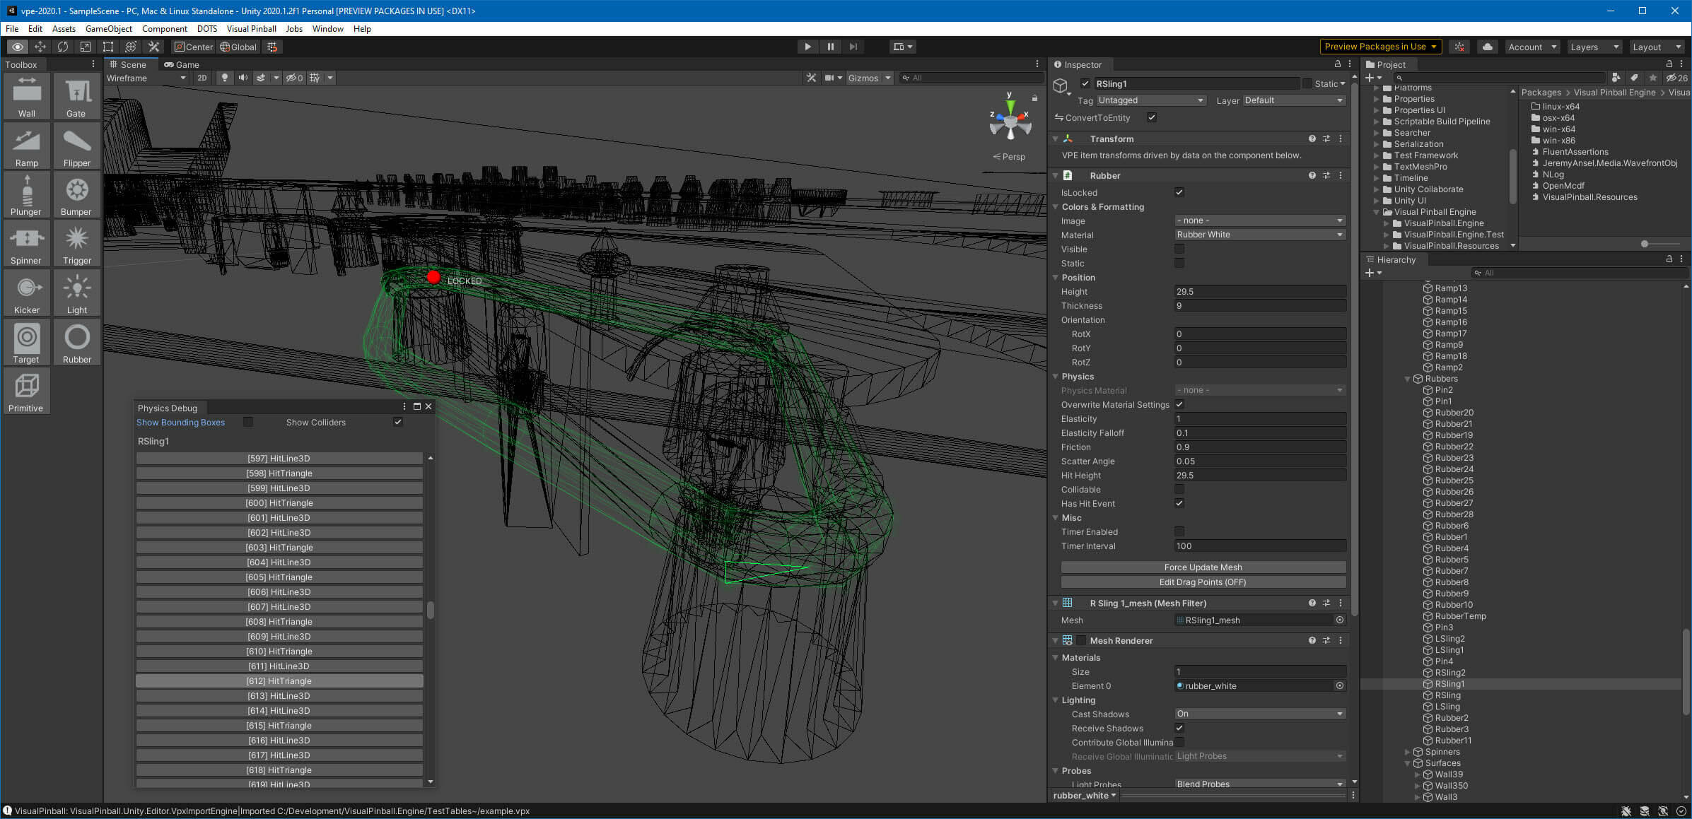Activate the Rect tool in toolbar

108,47
